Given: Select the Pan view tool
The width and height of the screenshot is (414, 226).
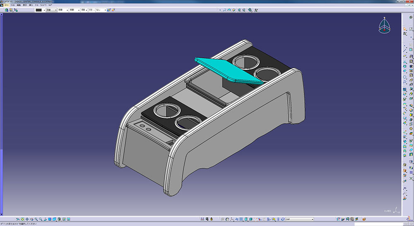Looking at the screenshot, I should (x=27, y=219).
